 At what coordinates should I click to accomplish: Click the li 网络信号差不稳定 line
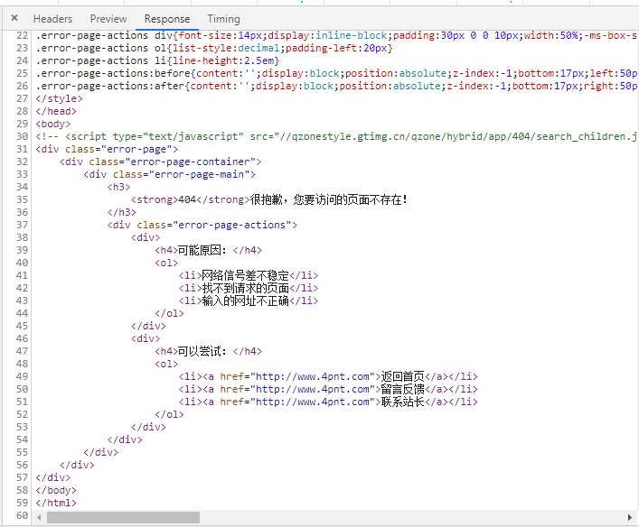click(249, 275)
